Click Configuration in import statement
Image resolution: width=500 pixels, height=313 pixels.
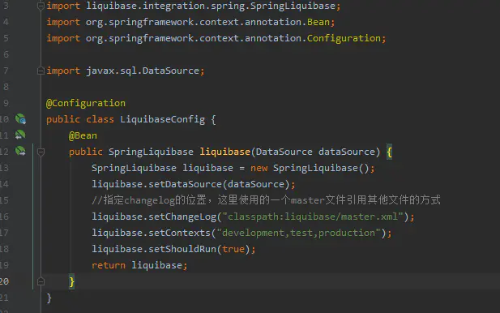[344, 38]
